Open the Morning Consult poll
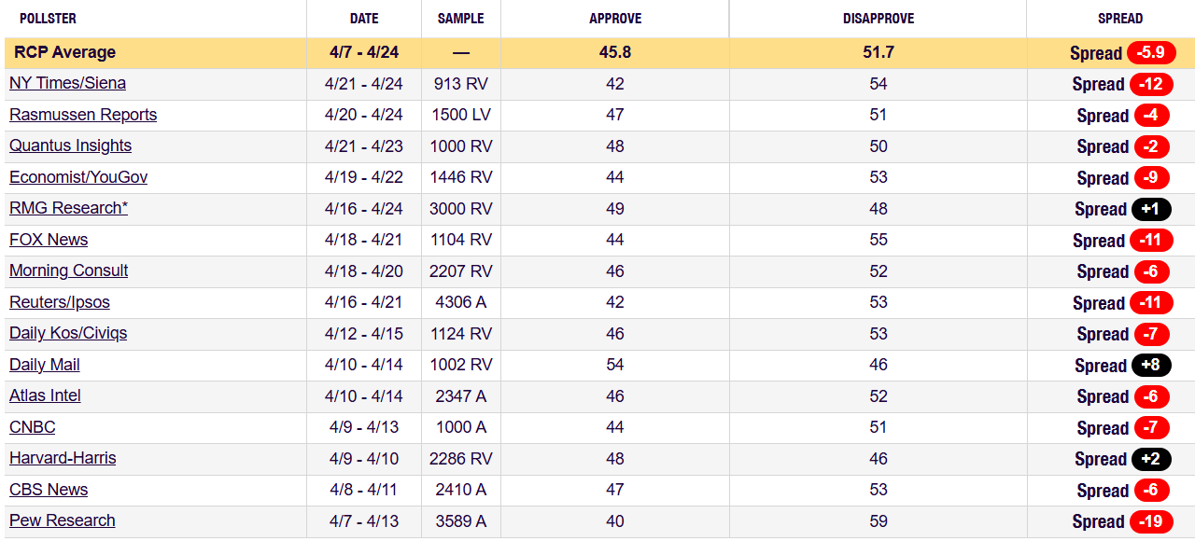 coord(68,270)
